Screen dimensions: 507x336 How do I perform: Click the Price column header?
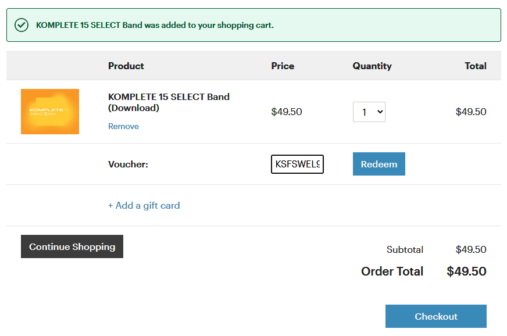283,66
